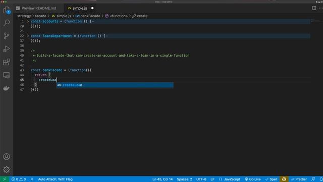The image size is (323, 182).
Task: Place cursor on line 43 bankFacade declaration
Action: click(52, 70)
